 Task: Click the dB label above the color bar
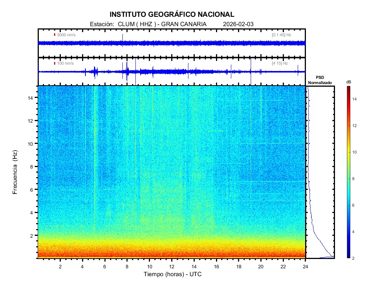pyautogui.click(x=348, y=82)
